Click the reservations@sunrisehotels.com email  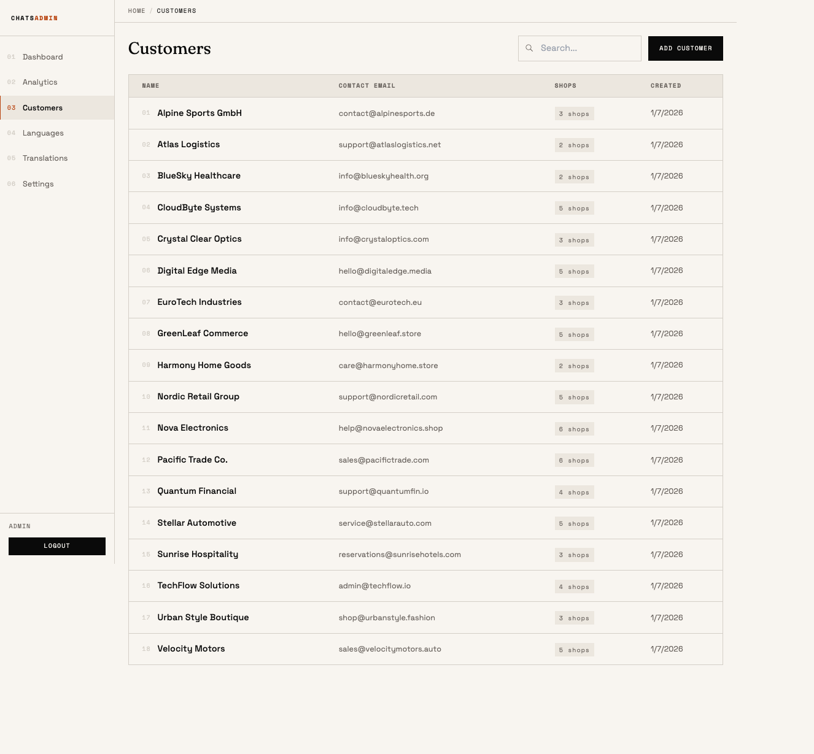click(x=400, y=555)
